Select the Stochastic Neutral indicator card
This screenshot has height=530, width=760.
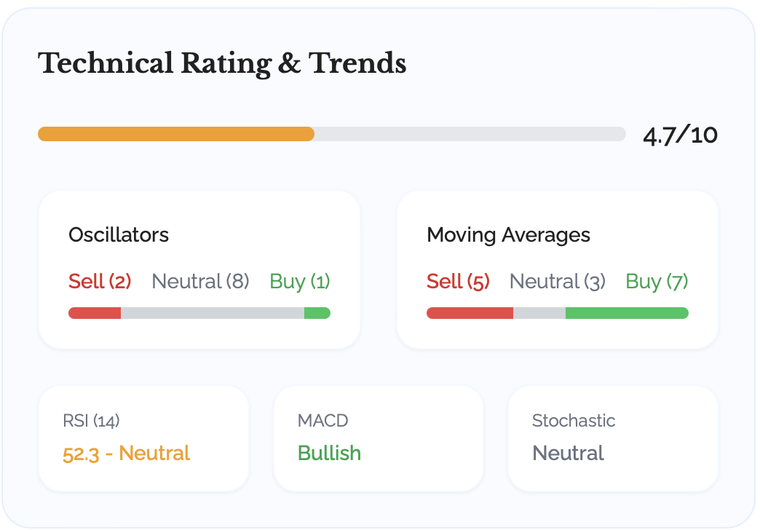point(613,438)
